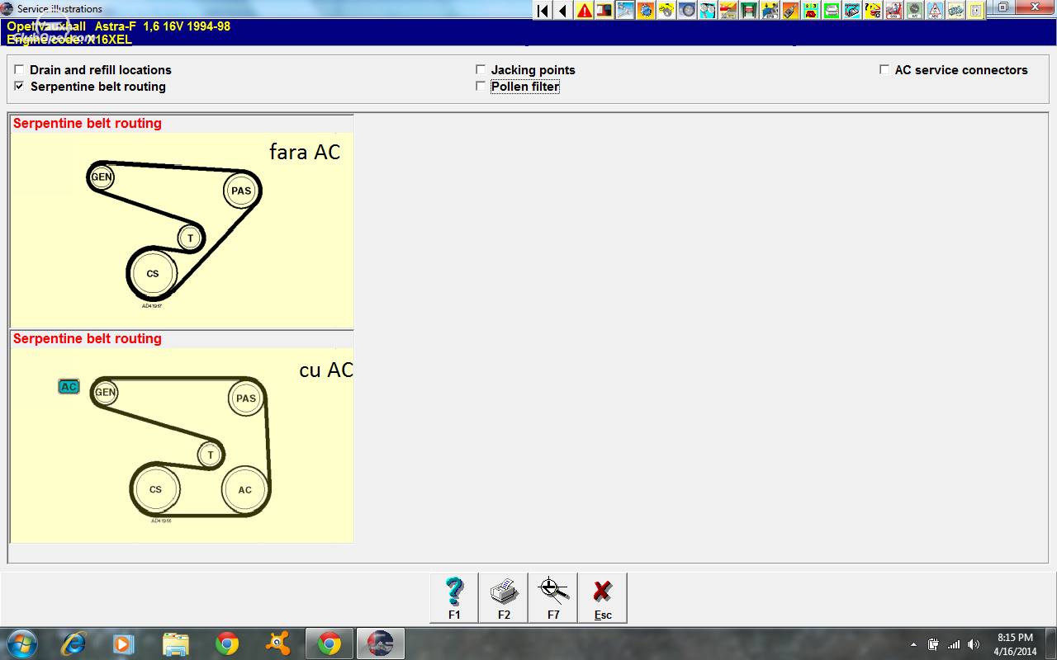The width and height of the screenshot is (1057, 660).
Task: Open the blue gear icon on orange
Action: (646, 10)
